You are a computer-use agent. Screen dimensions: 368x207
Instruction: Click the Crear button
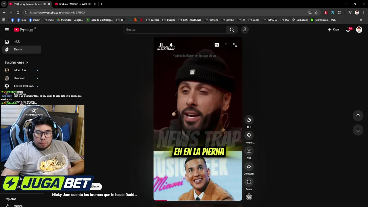334,30
